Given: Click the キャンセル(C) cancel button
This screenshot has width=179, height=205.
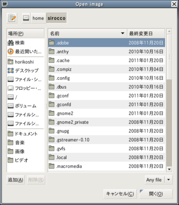Looking at the screenshot, I should (x=120, y=194).
